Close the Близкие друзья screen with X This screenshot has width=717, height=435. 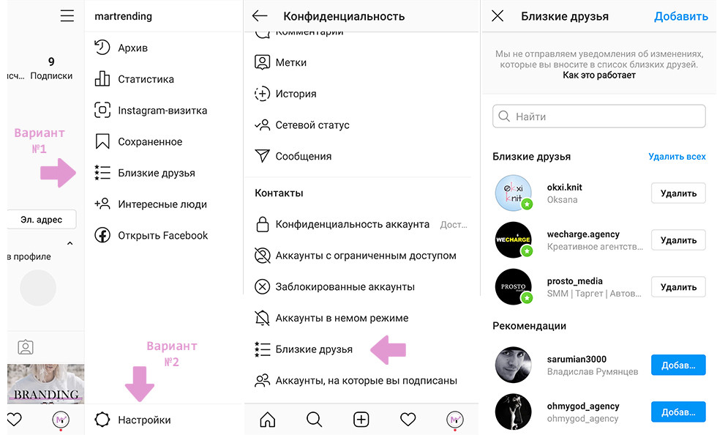click(498, 16)
